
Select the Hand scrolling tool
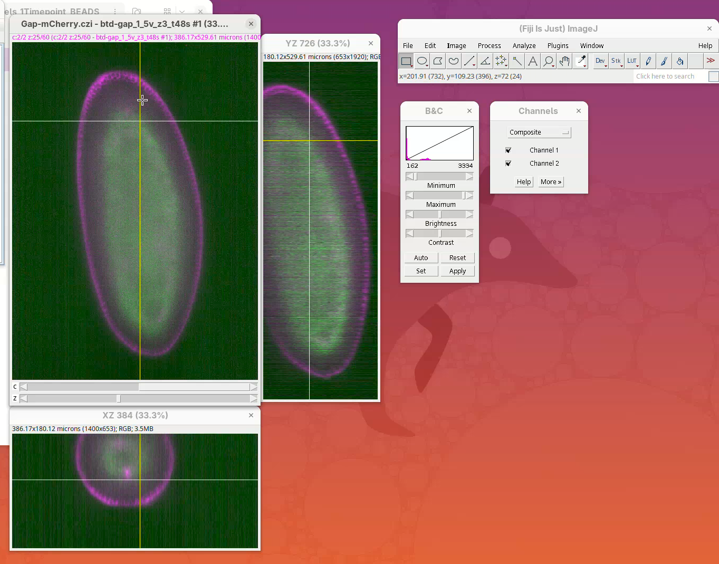point(564,61)
